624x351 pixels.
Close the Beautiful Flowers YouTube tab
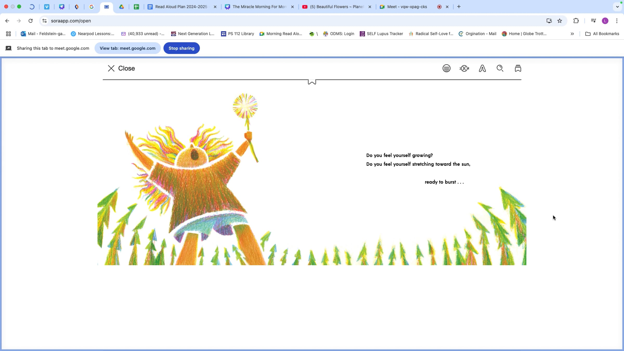(x=370, y=7)
